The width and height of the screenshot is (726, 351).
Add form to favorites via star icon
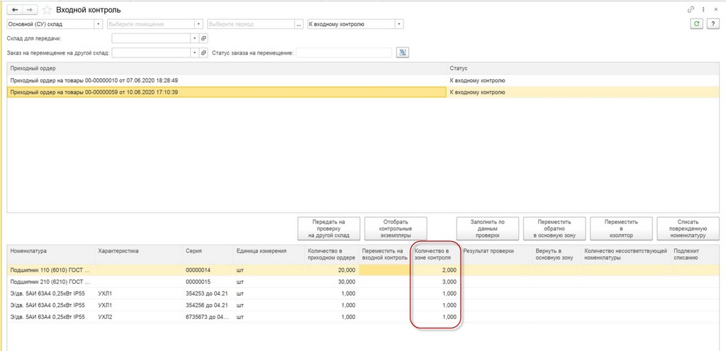(x=47, y=10)
